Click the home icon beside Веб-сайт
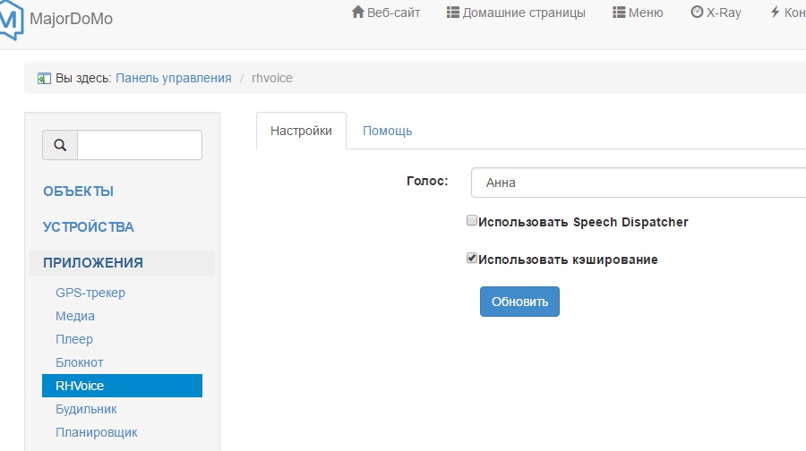 [x=358, y=13]
